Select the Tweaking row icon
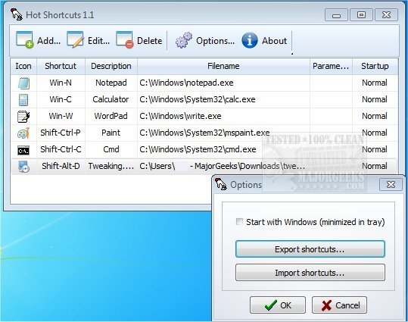This screenshot has height=322, width=408. point(23,167)
